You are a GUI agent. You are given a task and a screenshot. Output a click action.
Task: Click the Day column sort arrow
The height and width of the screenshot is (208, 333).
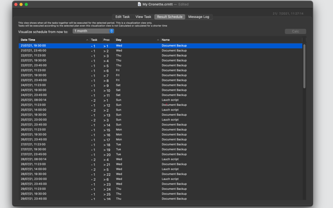[x=158, y=40]
